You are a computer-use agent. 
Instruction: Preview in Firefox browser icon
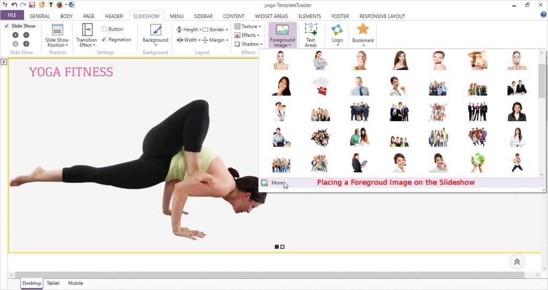point(59,5)
